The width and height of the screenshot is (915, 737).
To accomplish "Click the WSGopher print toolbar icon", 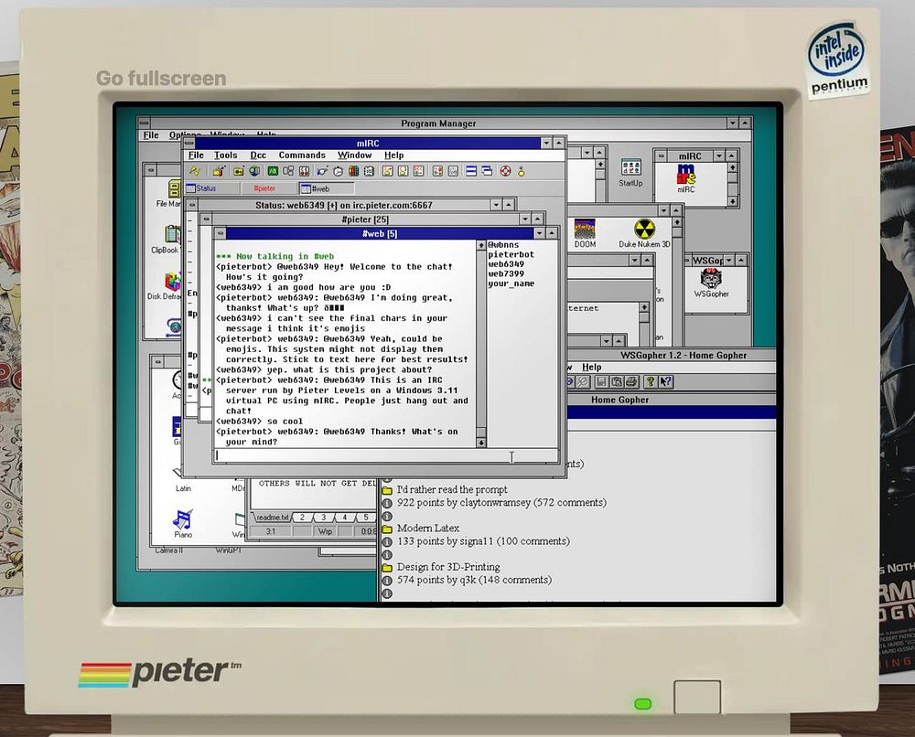I will [x=630, y=382].
